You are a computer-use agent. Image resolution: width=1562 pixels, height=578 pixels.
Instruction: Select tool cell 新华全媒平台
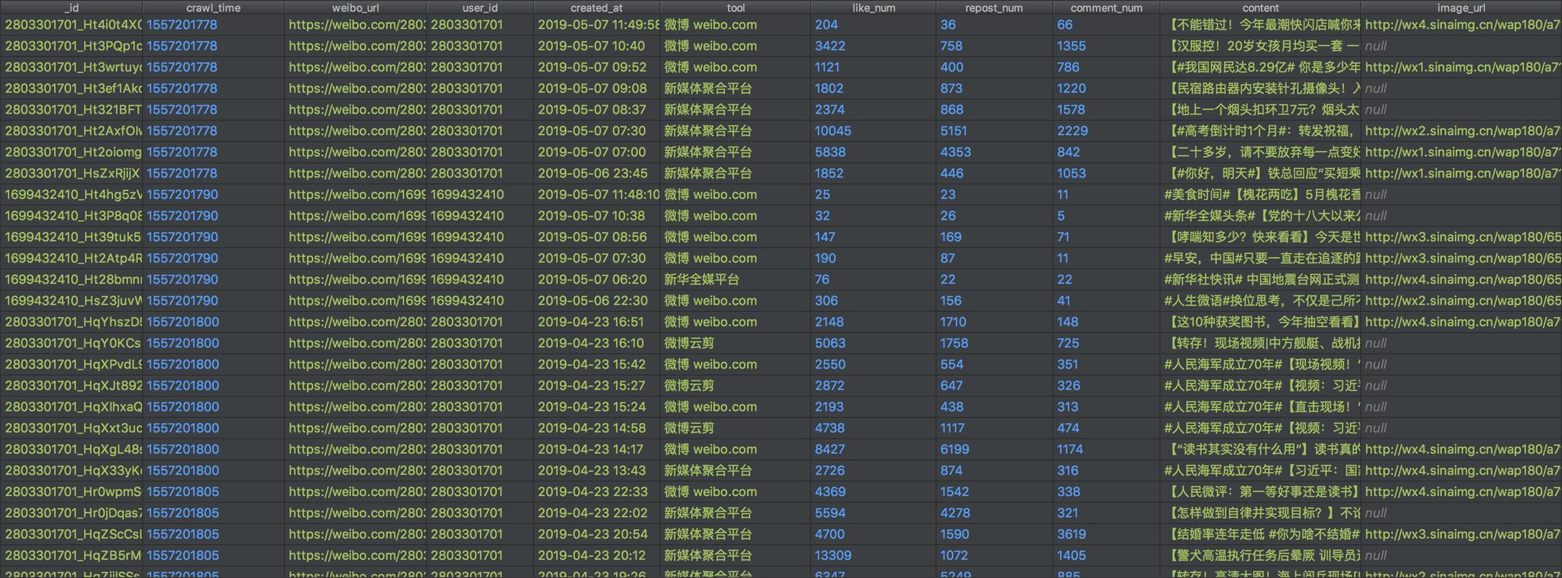pyautogui.click(x=735, y=280)
